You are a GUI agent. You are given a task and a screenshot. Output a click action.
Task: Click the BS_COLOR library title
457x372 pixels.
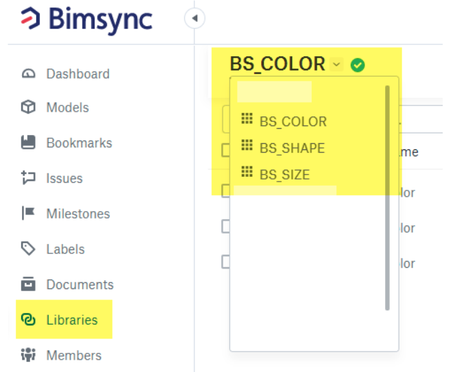pyautogui.click(x=277, y=64)
